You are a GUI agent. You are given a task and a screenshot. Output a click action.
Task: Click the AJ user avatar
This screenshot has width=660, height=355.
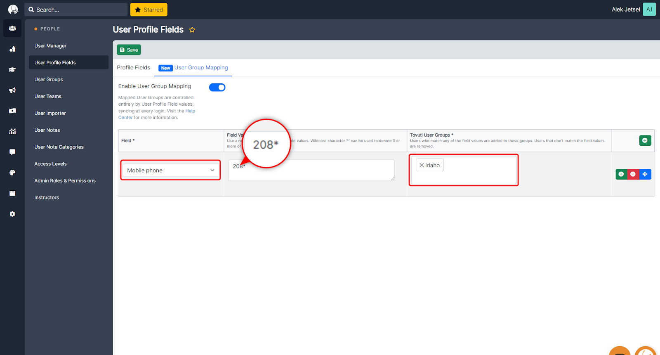(x=649, y=9)
